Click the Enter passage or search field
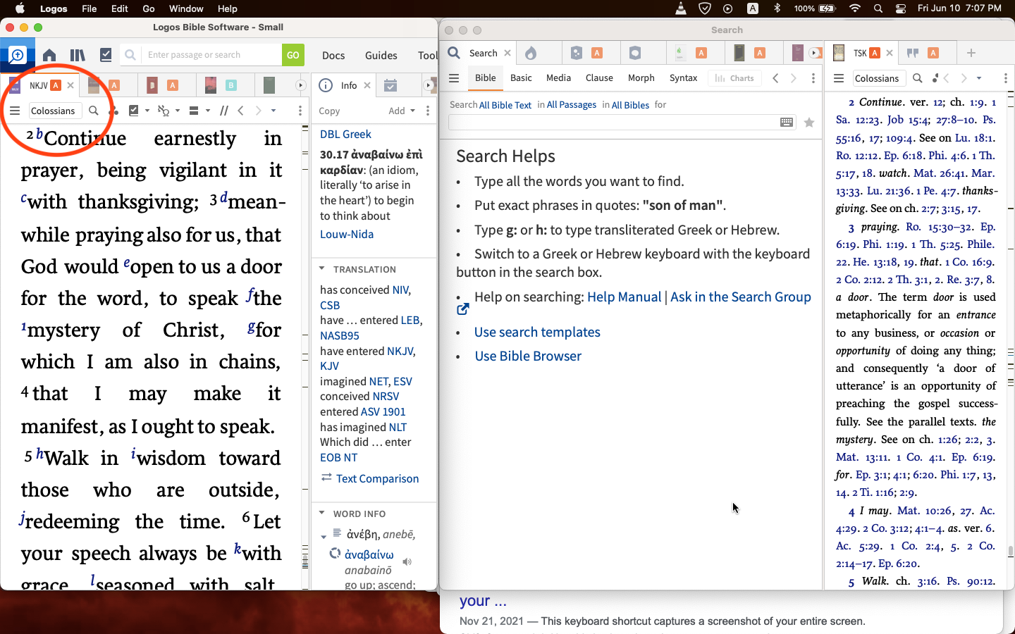Image resolution: width=1015 pixels, height=634 pixels. 204,54
